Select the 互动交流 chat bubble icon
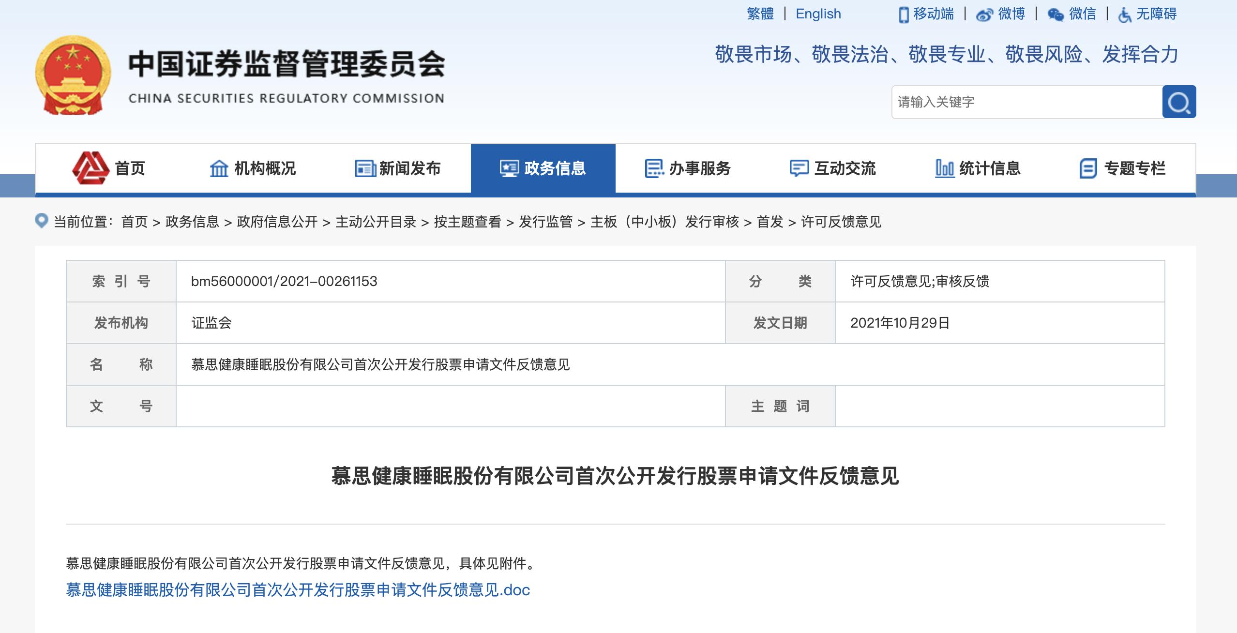This screenshot has width=1237, height=633. (799, 168)
